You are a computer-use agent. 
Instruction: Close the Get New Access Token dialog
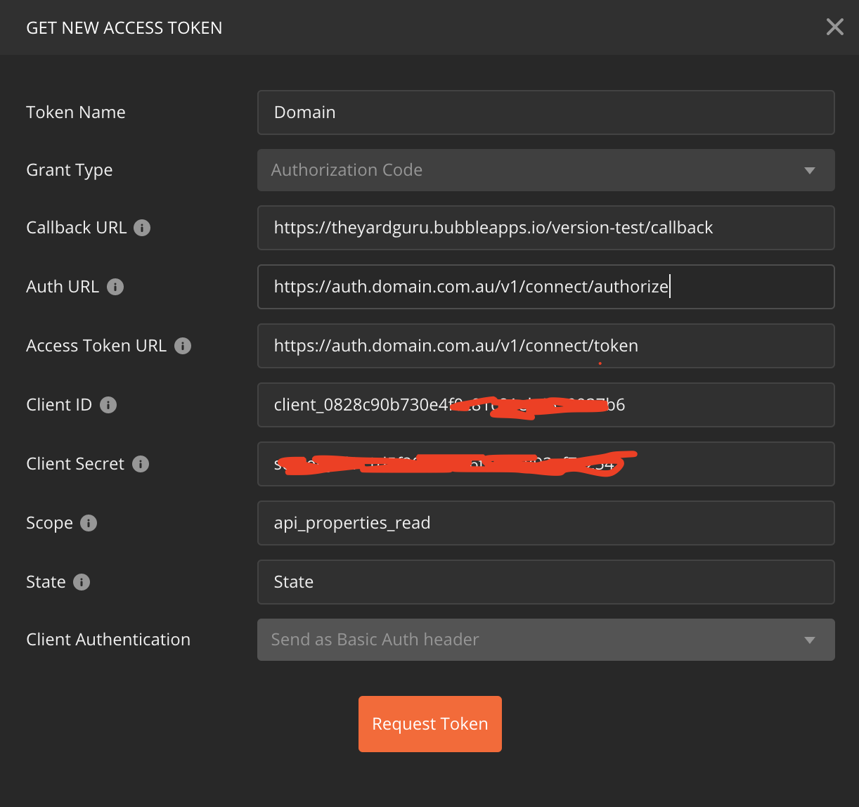tap(834, 27)
